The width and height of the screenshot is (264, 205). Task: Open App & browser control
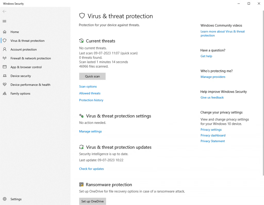point(26,67)
